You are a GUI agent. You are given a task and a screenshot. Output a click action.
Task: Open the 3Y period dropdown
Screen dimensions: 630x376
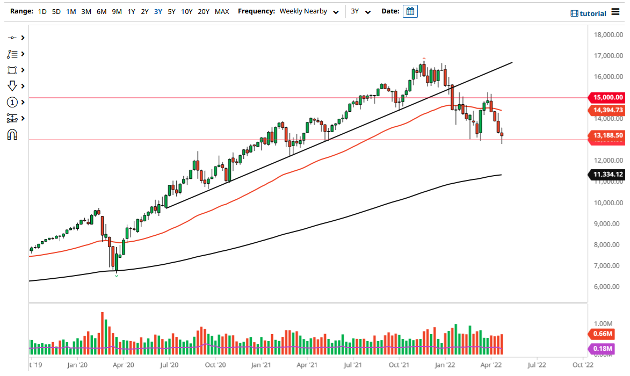pos(359,11)
